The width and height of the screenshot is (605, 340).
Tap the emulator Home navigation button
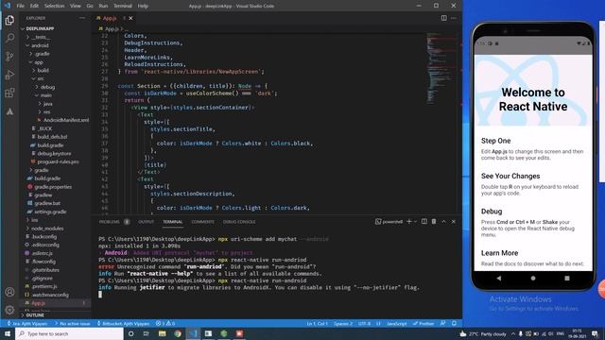point(533,278)
